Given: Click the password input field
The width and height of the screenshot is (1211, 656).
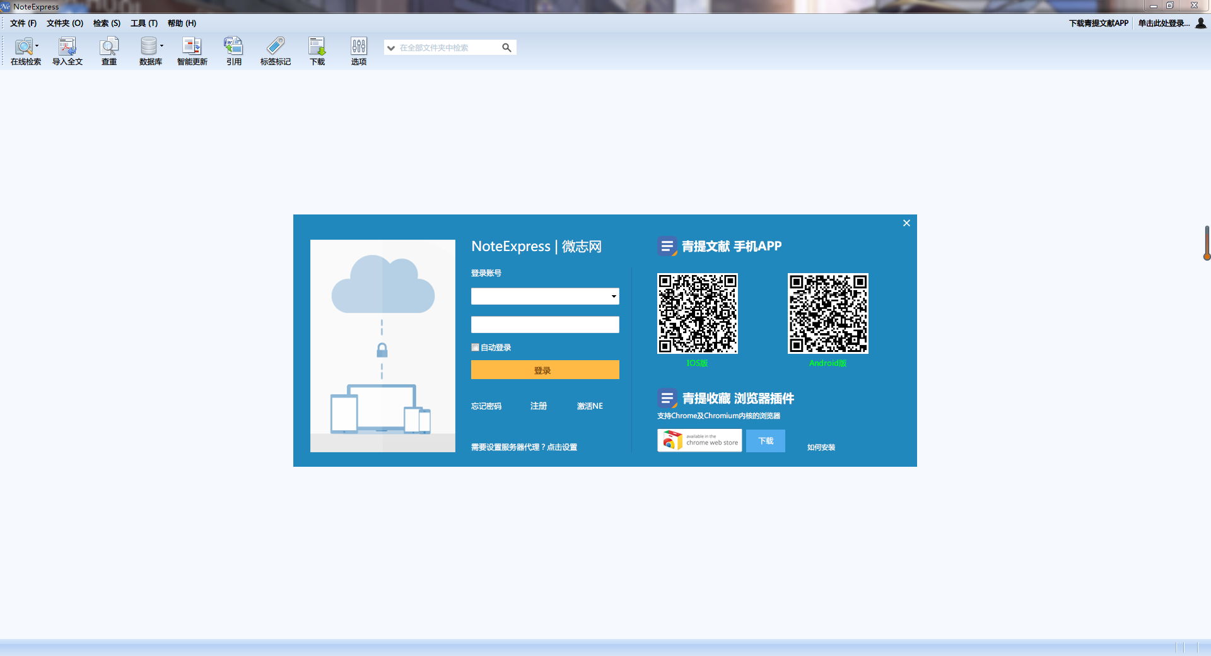Looking at the screenshot, I should 545,325.
